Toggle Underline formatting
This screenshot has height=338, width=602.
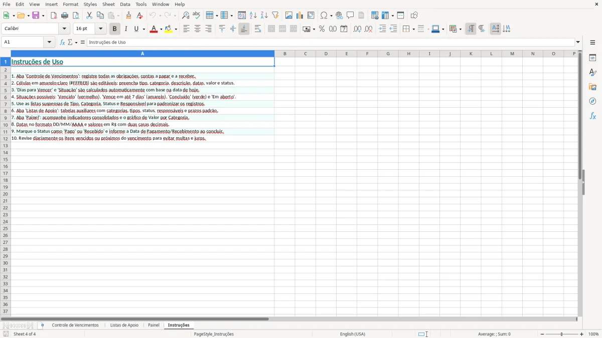click(x=136, y=29)
